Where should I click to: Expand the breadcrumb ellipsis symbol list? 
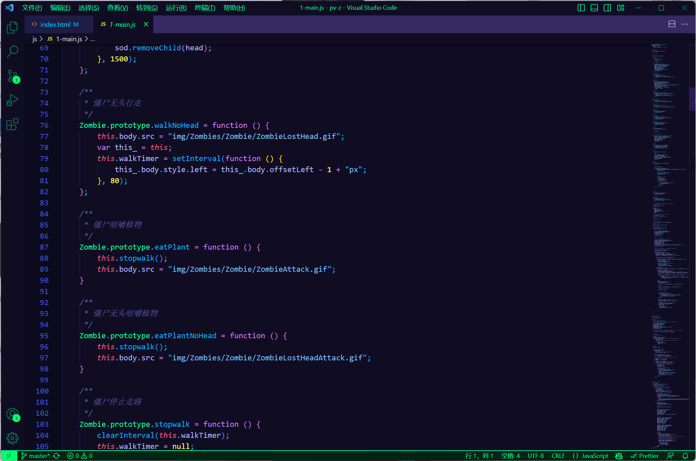tap(93, 39)
